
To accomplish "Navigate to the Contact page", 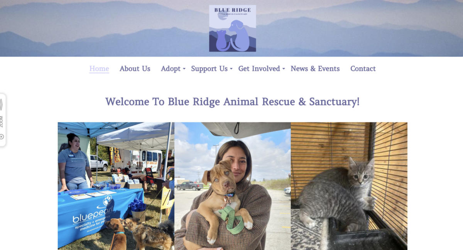I will pyautogui.click(x=363, y=69).
